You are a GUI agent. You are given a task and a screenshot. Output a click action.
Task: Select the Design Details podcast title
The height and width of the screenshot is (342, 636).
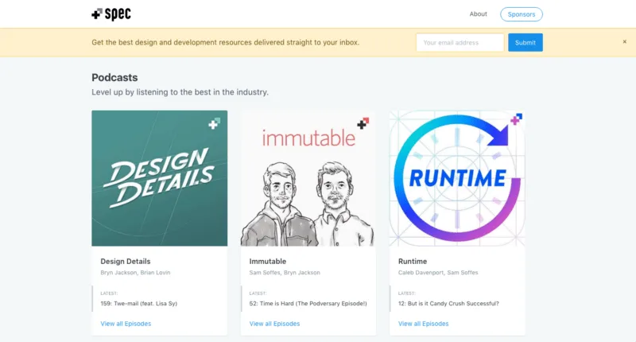pos(126,261)
